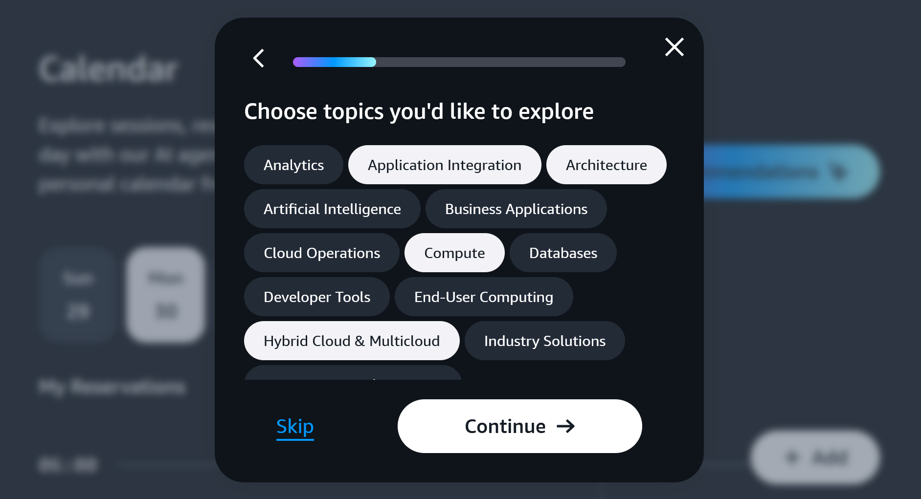Click the arrow icon inside Continue
Screen dimensions: 921x499
[566, 426]
